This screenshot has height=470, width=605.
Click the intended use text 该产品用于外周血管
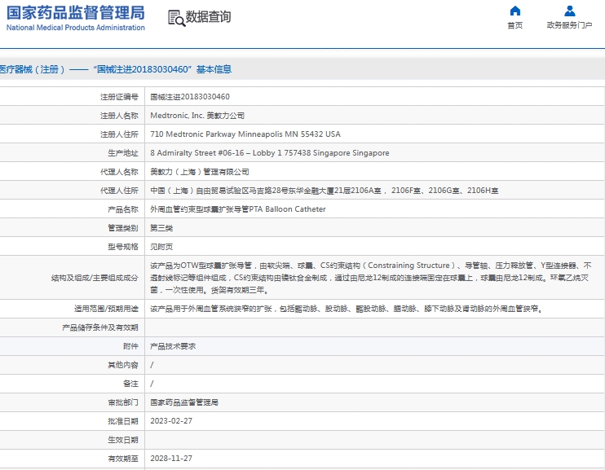click(346, 309)
